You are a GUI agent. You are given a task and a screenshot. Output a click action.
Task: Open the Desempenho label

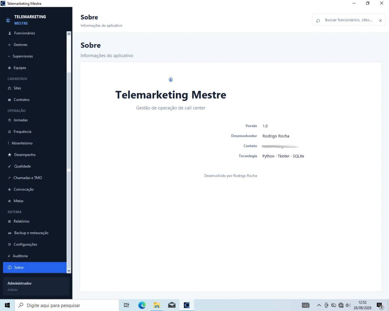click(x=25, y=155)
